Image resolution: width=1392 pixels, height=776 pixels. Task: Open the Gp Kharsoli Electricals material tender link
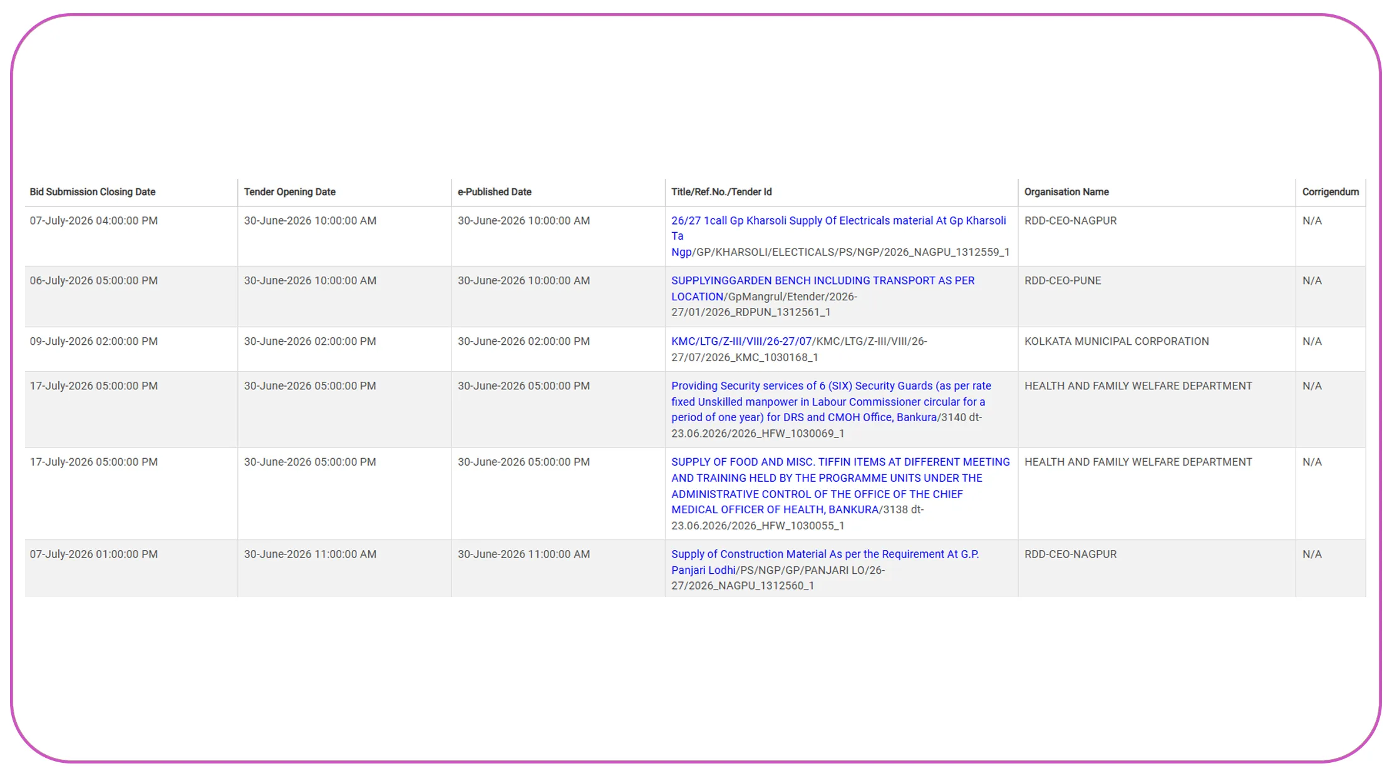(x=838, y=236)
